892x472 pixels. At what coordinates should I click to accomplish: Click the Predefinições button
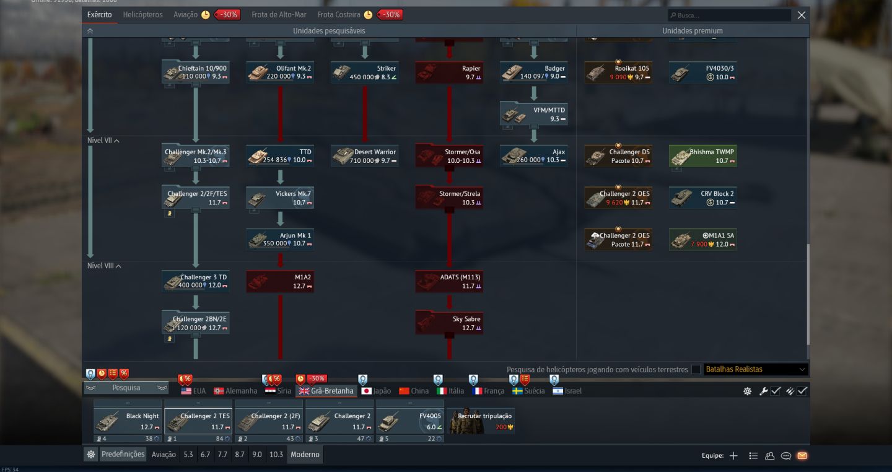coord(123,455)
